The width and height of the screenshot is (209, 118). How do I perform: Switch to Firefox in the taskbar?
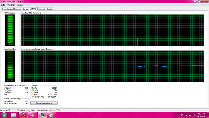click(23, 115)
